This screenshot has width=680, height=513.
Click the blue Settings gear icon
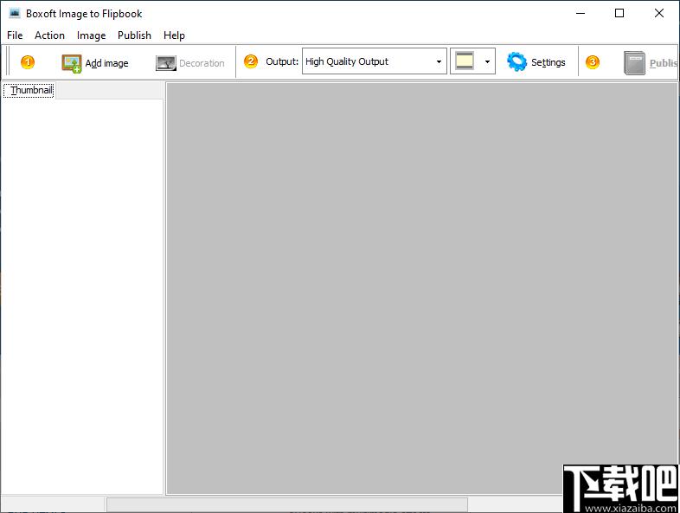click(516, 62)
